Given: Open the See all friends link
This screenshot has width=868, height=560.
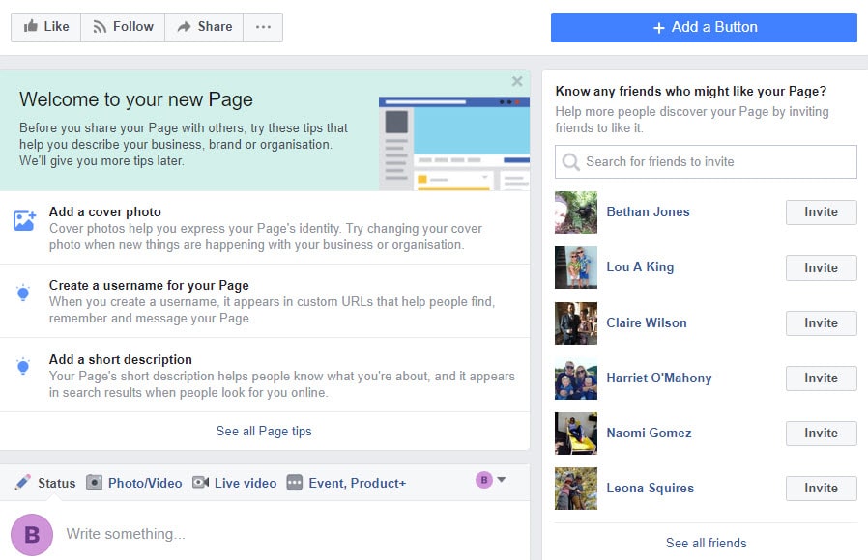Looking at the screenshot, I should pyautogui.click(x=706, y=543).
